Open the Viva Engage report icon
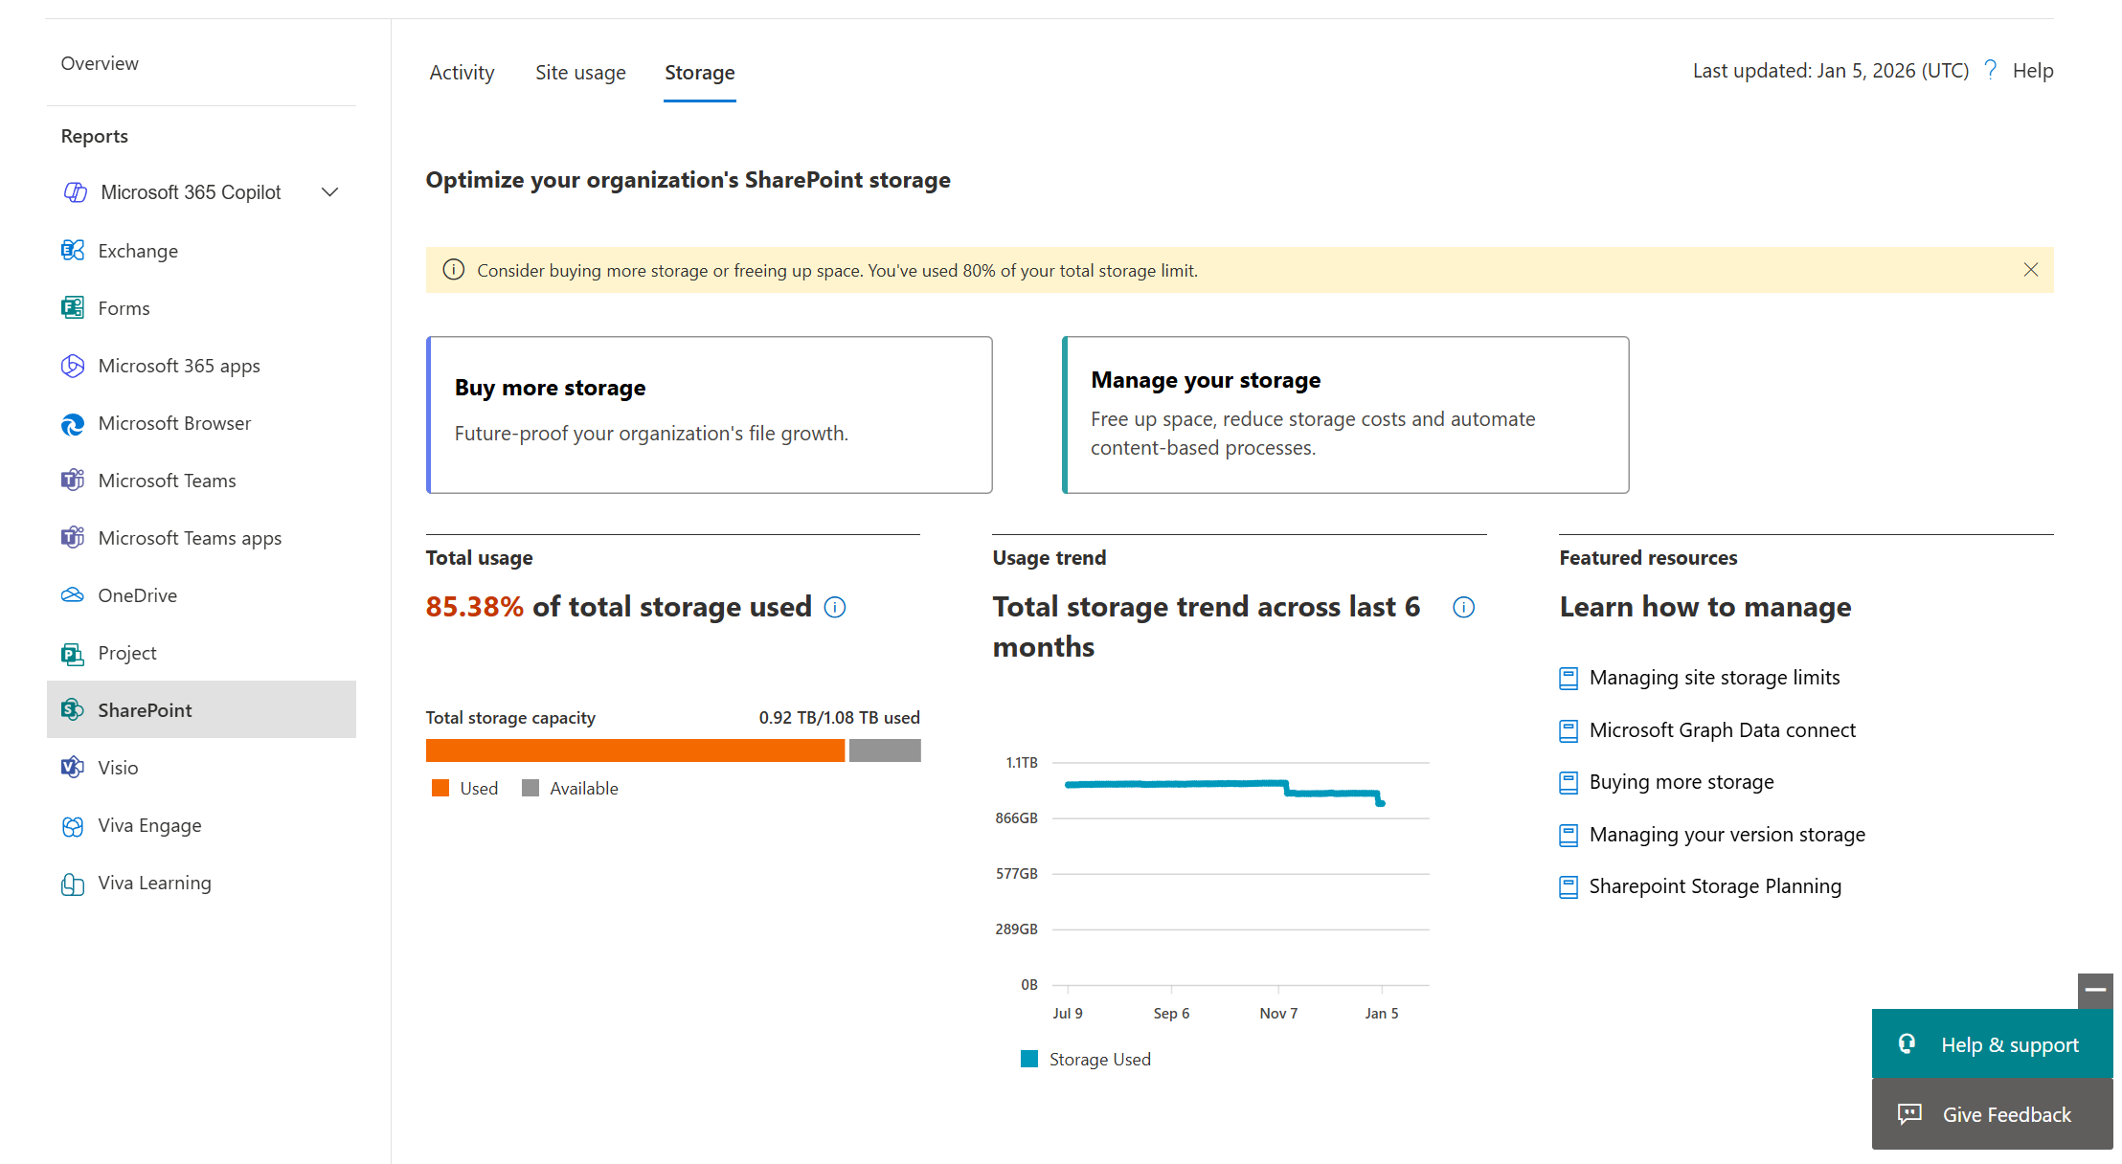The width and height of the screenshot is (2122, 1164). [x=73, y=824]
